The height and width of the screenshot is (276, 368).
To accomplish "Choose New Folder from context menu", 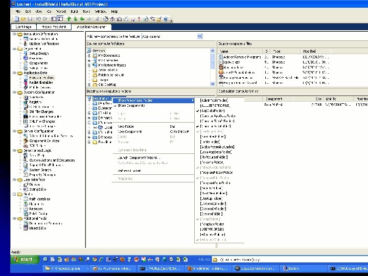I will (125, 126).
